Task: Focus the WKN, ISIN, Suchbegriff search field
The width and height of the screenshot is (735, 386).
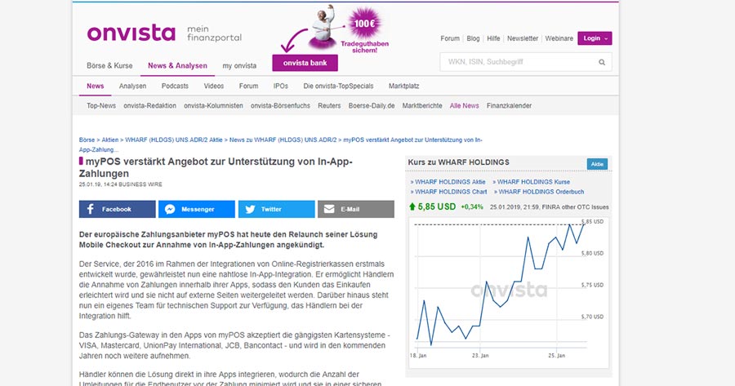Action: (x=525, y=62)
